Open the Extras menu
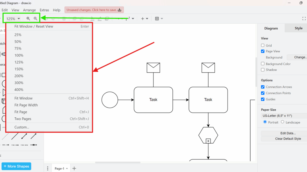 pos(44,10)
